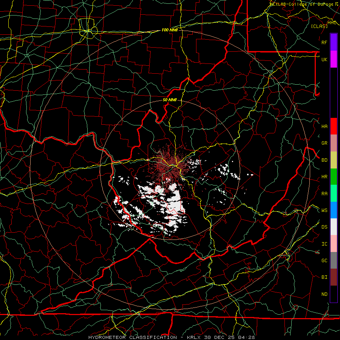Viewport: 340px width, 340px height.
Task: Click the "[CLAS]" units label
Action: pos(319,26)
